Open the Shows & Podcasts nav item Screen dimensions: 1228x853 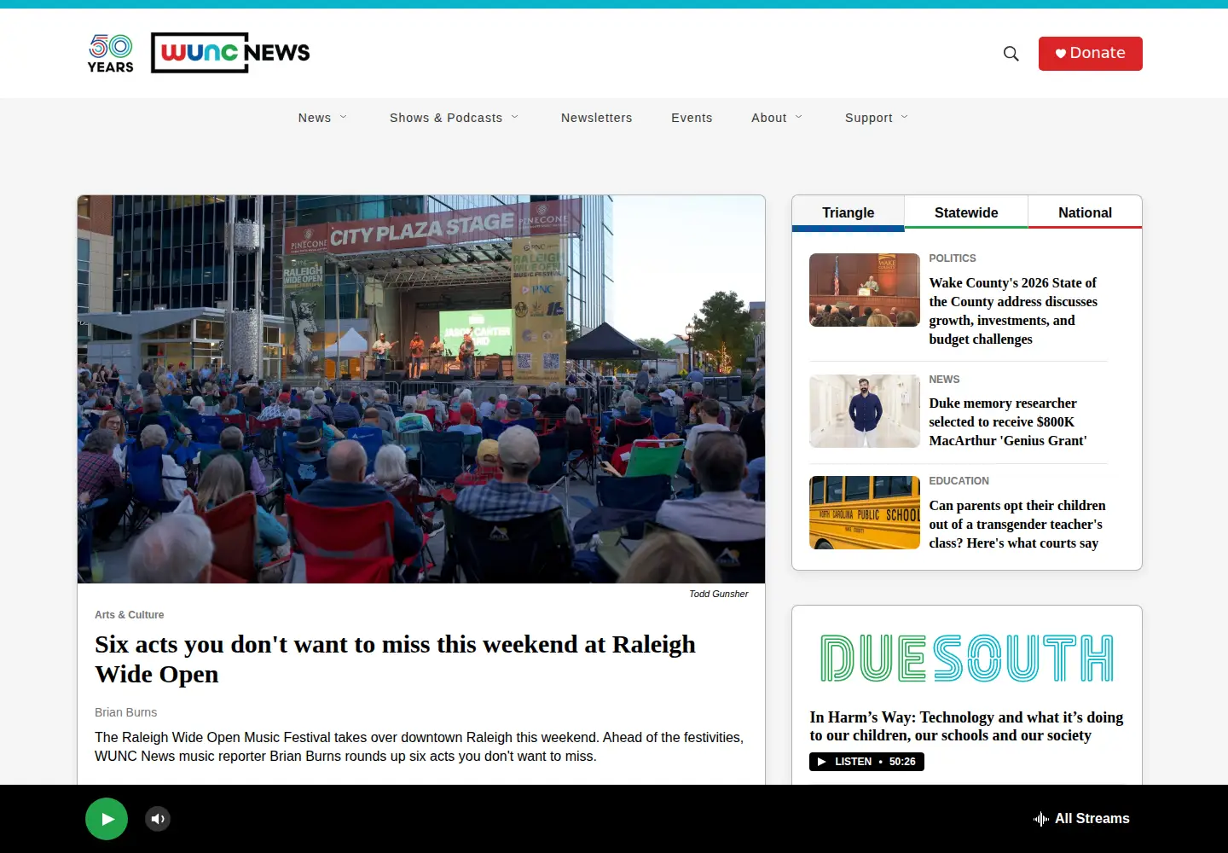446,118
